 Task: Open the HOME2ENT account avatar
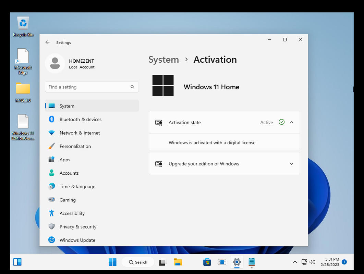55,63
